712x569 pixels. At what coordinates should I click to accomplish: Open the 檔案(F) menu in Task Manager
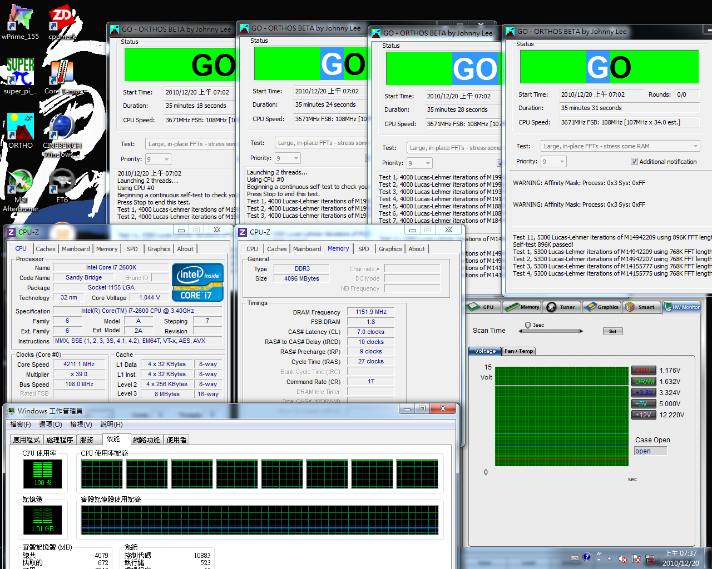click(21, 425)
